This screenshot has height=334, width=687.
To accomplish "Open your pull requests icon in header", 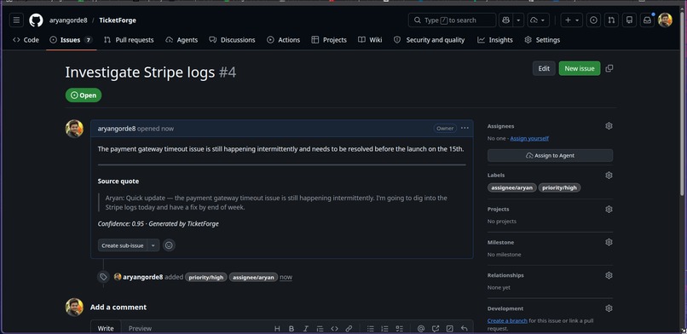I will pyautogui.click(x=611, y=20).
